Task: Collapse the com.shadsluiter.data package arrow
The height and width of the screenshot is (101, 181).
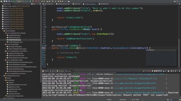Action: pyautogui.click(x=4, y=60)
